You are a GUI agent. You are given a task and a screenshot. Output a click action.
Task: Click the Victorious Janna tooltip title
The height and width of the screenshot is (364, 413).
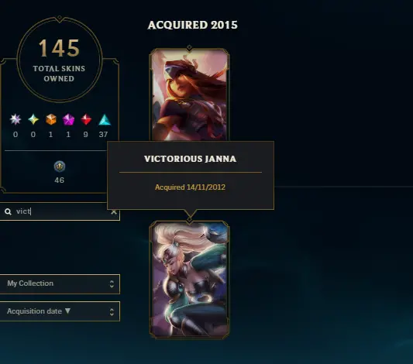(x=190, y=159)
